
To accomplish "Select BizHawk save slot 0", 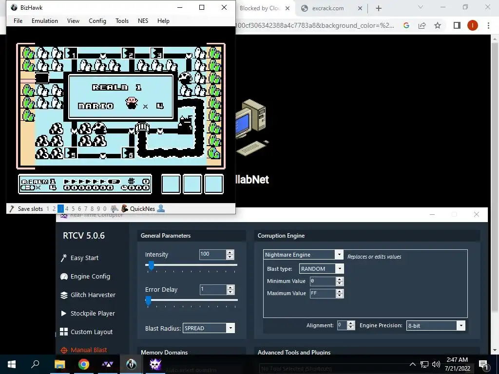I will pyautogui.click(x=105, y=209).
